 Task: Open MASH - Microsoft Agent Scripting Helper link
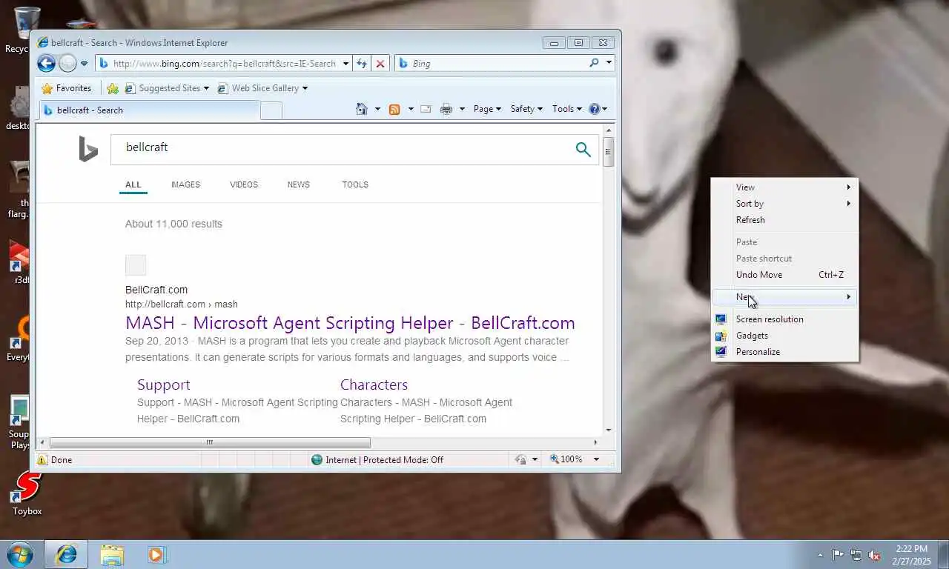click(x=350, y=323)
